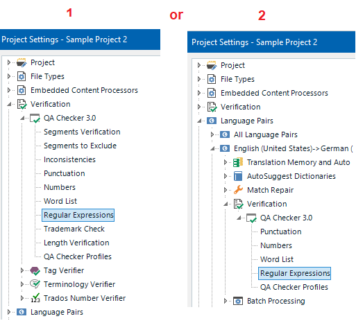Click the Terminology Verifier icon
Screen dimensions: 356x323
pyautogui.click(x=35, y=284)
